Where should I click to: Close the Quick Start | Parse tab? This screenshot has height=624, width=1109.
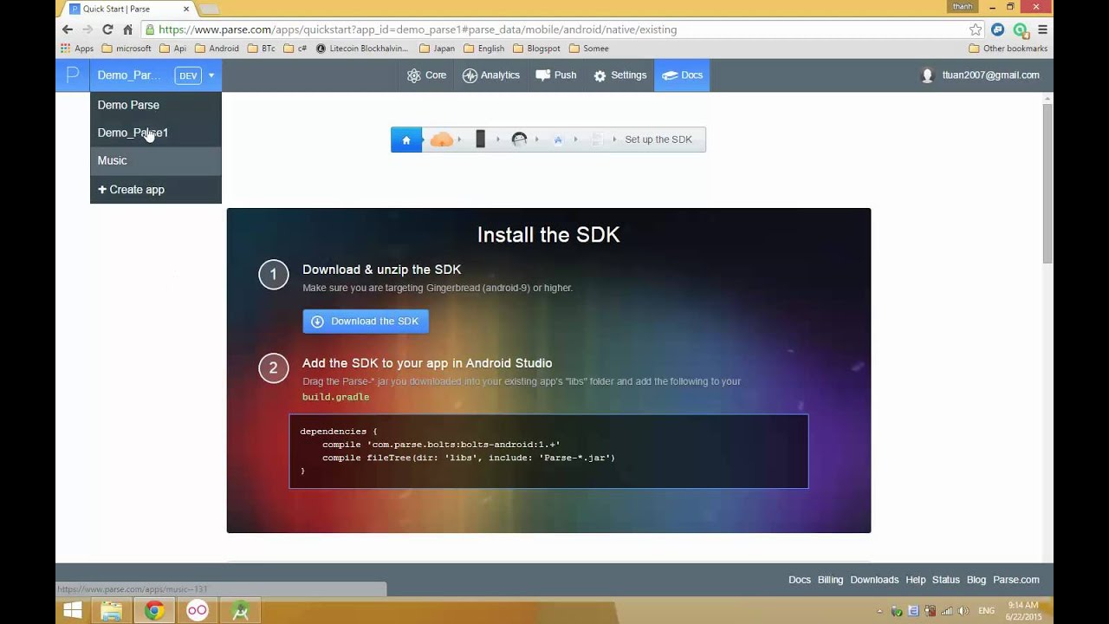coord(185,9)
